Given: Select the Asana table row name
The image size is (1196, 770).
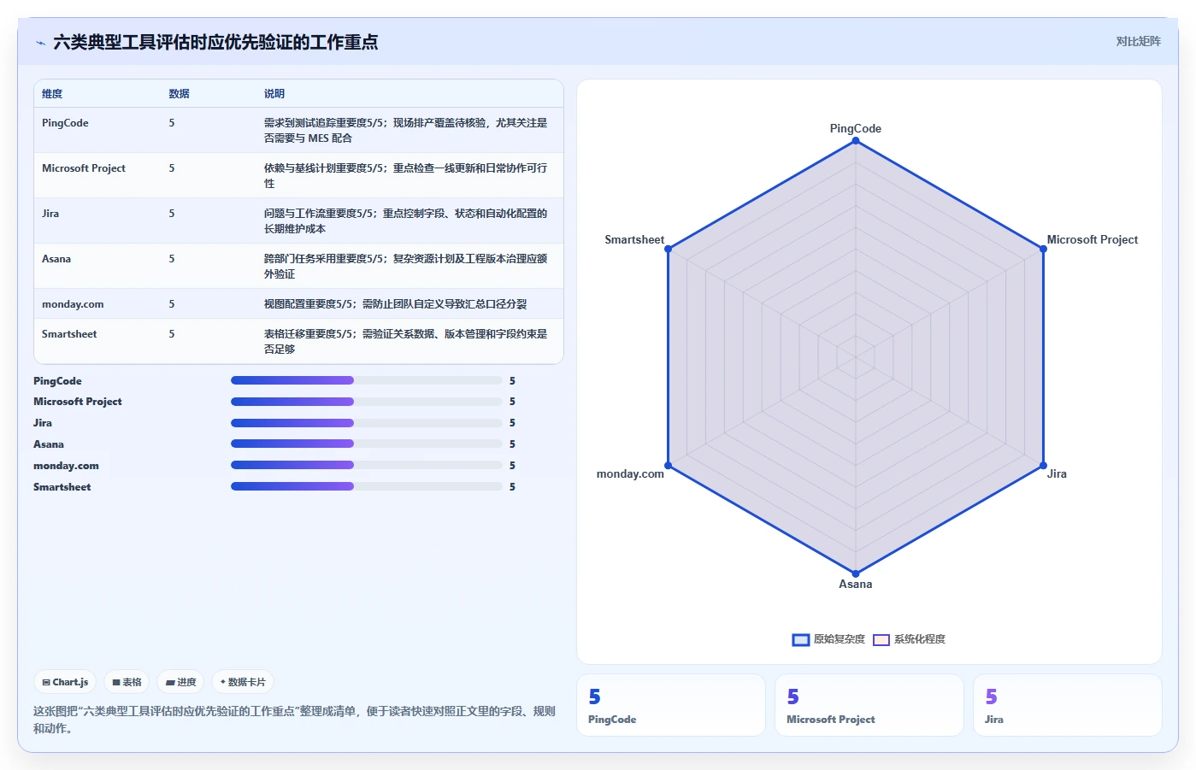Looking at the screenshot, I should tap(56, 259).
